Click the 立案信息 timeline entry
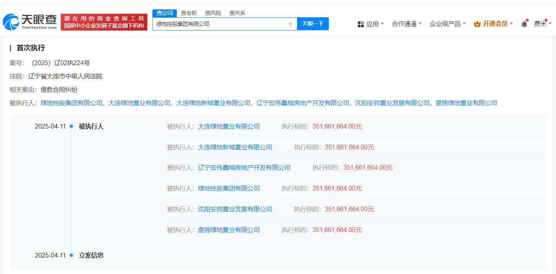556x274 pixels. [x=91, y=255]
